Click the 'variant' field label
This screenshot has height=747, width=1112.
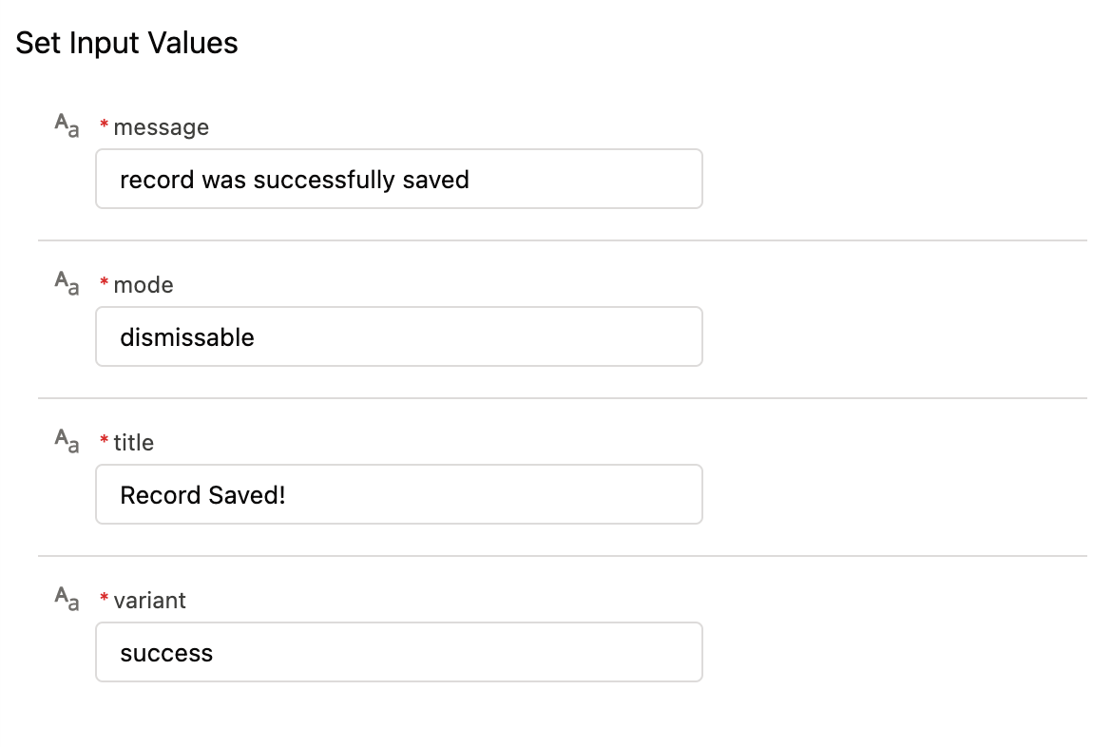[x=149, y=600]
